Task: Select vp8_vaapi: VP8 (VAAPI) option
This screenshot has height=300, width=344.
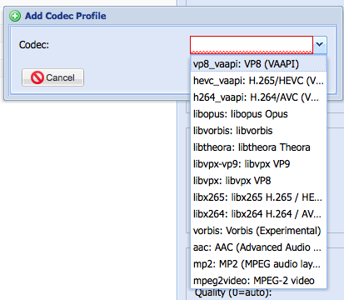Action: tap(258, 64)
